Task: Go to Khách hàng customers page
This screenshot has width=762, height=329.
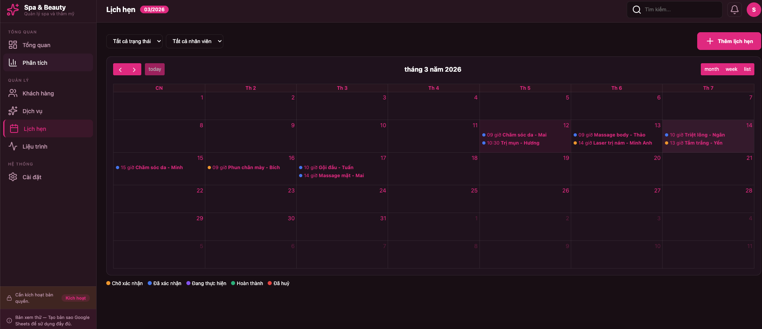Action: click(x=38, y=93)
